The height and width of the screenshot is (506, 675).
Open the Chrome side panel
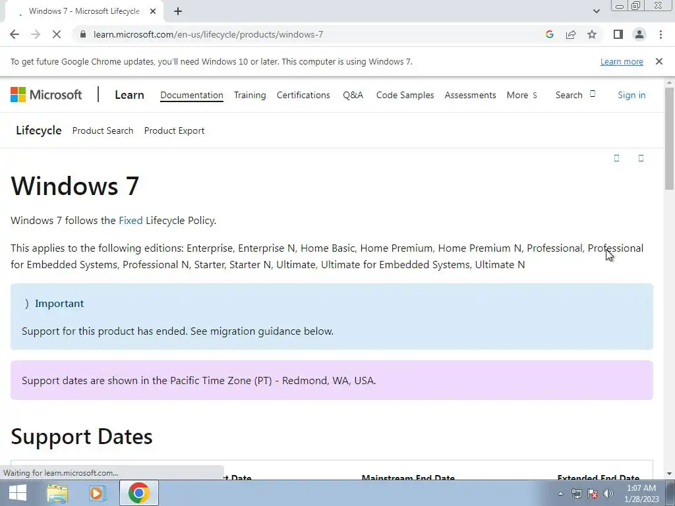click(618, 34)
